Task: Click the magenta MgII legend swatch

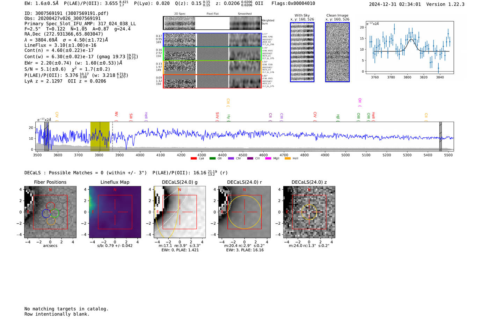Action: pyautogui.click(x=268, y=159)
